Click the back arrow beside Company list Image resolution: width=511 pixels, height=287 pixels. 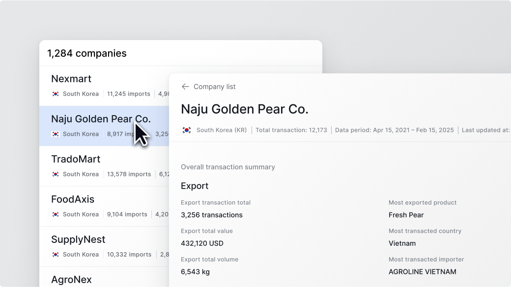pyautogui.click(x=185, y=87)
